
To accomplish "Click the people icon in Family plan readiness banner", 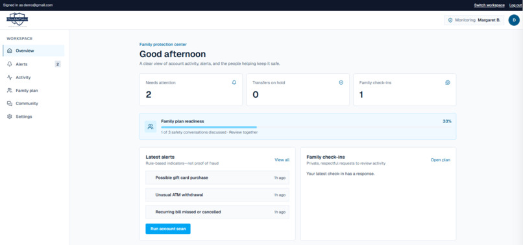I will pos(151,126).
